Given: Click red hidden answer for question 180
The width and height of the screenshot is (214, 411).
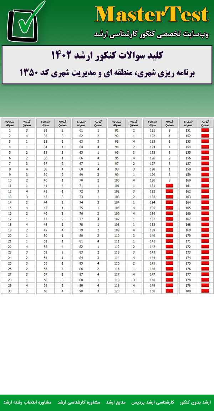Looking at the screenshot, I should pyautogui.click(x=205, y=291).
